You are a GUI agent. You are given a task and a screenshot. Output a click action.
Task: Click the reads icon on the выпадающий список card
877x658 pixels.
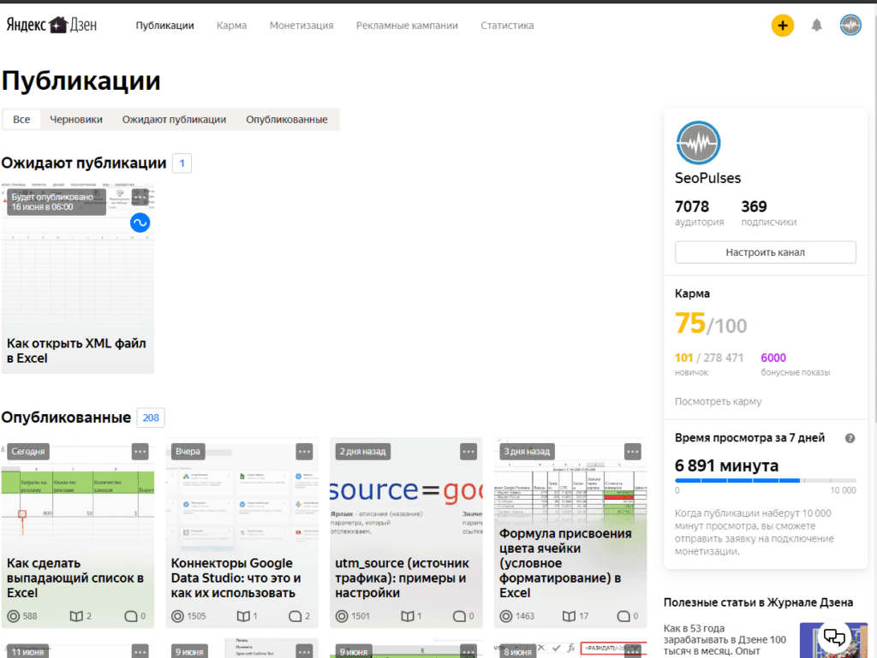[76, 616]
